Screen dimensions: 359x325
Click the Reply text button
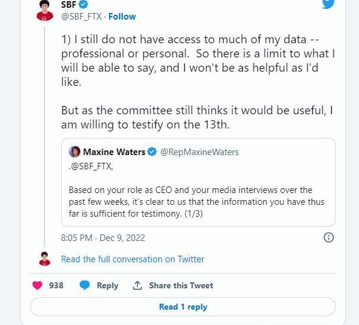point(107,285)
